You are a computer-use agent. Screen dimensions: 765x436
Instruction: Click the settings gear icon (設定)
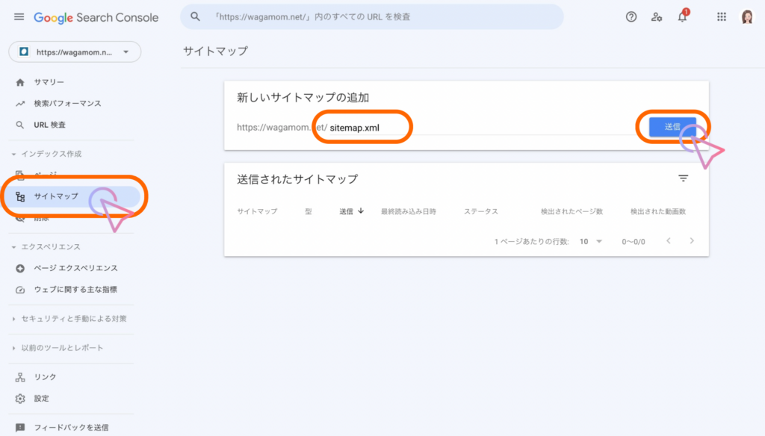(x=20, y=398)
